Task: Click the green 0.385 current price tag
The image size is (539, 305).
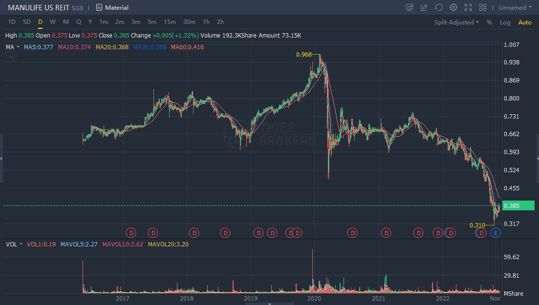Action: coord(518,205)
